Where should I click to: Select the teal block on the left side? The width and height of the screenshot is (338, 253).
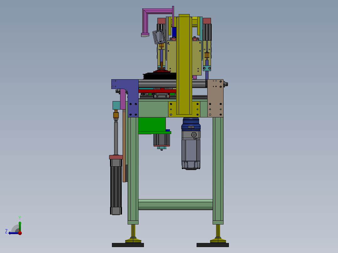click(116, 106)
